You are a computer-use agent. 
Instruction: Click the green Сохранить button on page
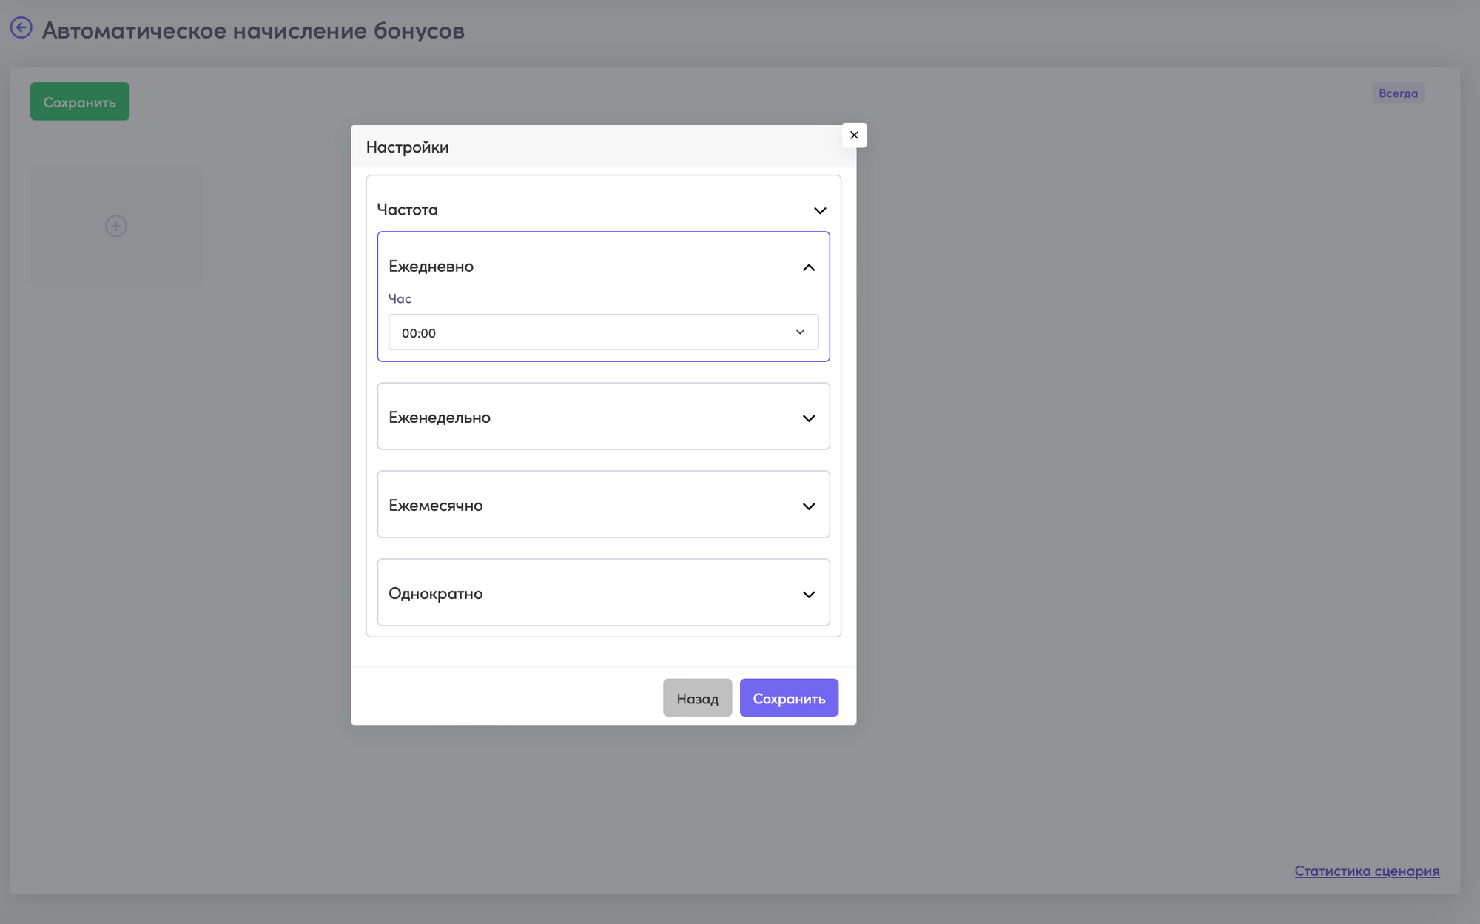pos(80,101)
